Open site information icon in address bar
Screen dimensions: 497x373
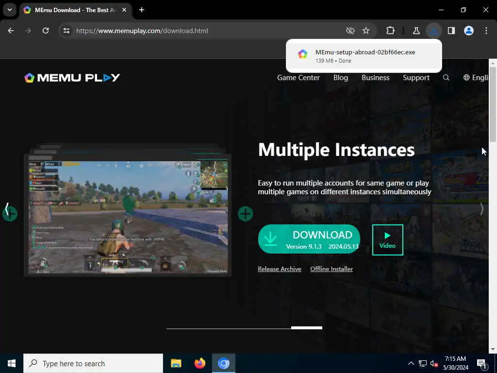(x=66, y=31)
